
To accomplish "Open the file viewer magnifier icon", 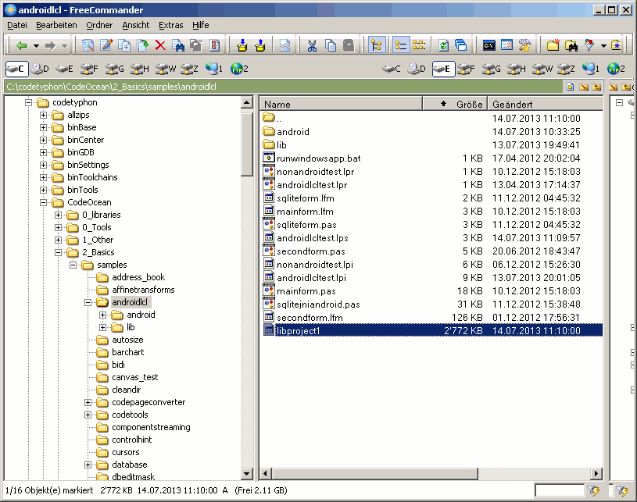I will 88,45.
